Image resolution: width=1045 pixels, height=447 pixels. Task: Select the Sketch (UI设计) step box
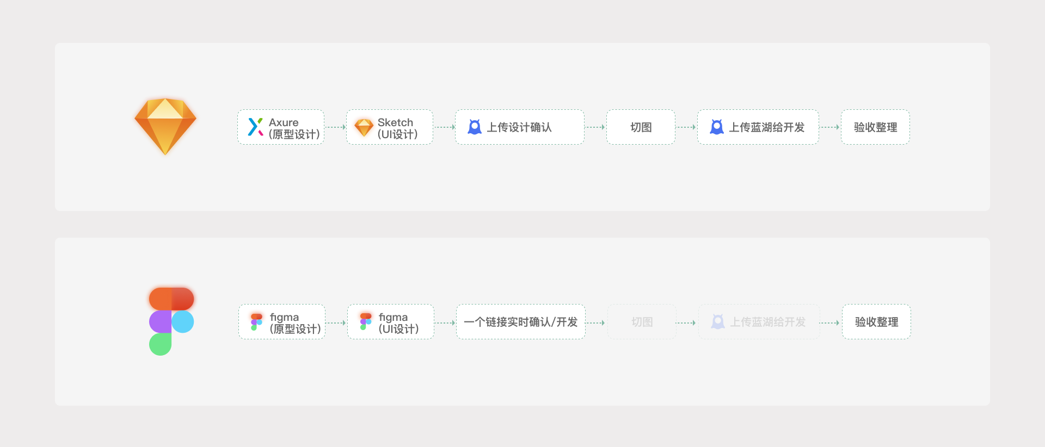pyautogui.click(x=390, y=127)
